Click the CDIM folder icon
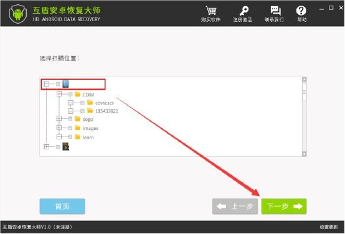The image size is (345, 234). pos(77,95)
